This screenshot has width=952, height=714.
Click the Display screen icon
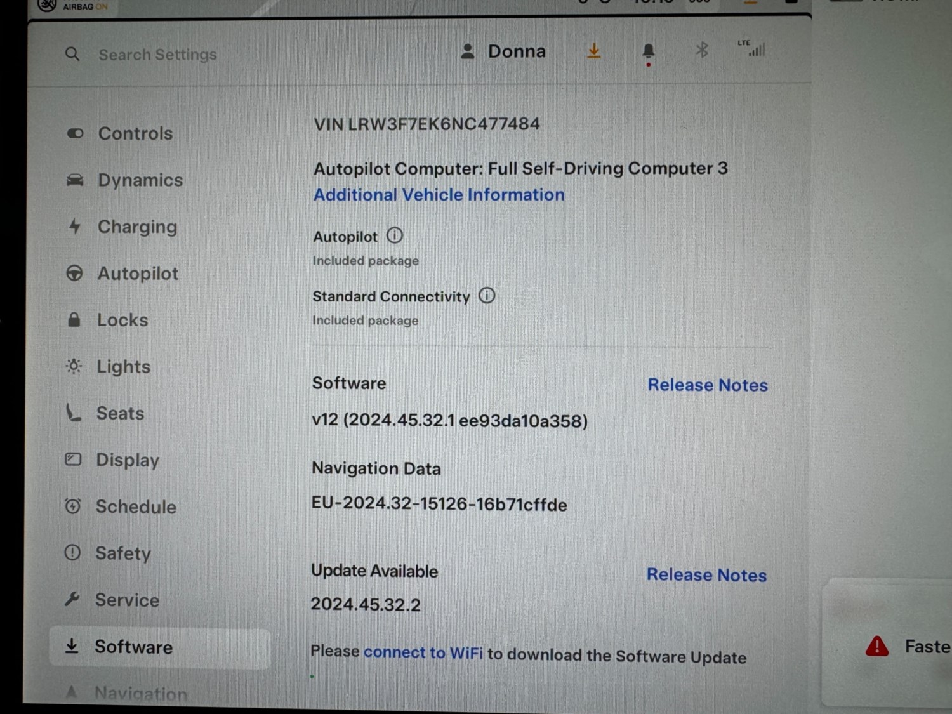click(x=73, y=459)
